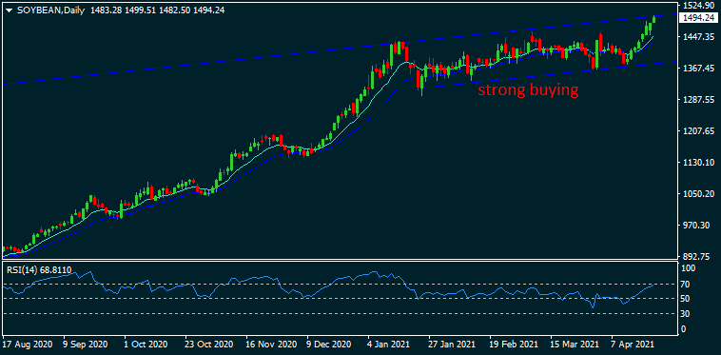Click the dropdown triangle beside SOYBEAN,Daily
The image size is (721, 355).
(9, 11)
